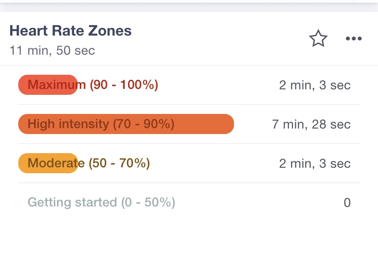Open the Getting started (0 - 50%) row

[189, 202]
